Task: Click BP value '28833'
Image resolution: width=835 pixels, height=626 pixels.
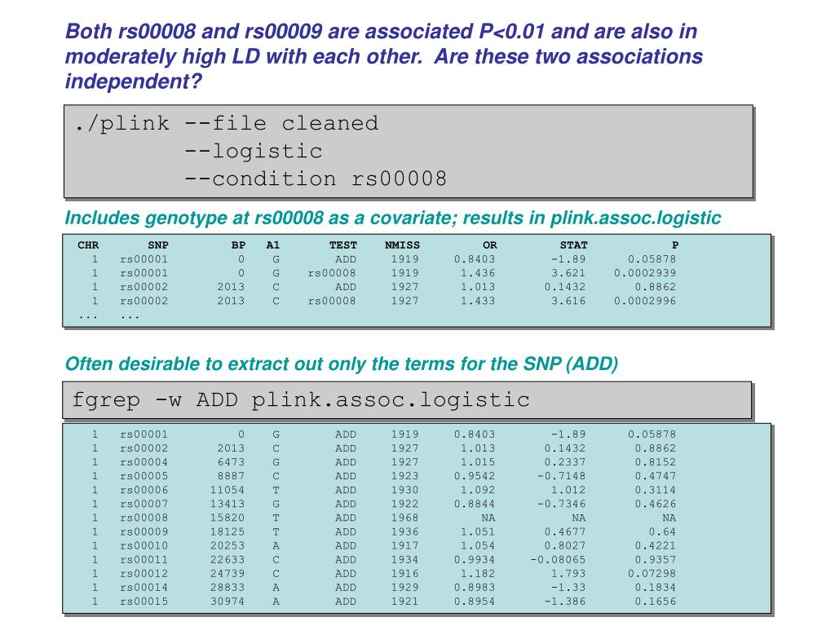Action: 228,587
